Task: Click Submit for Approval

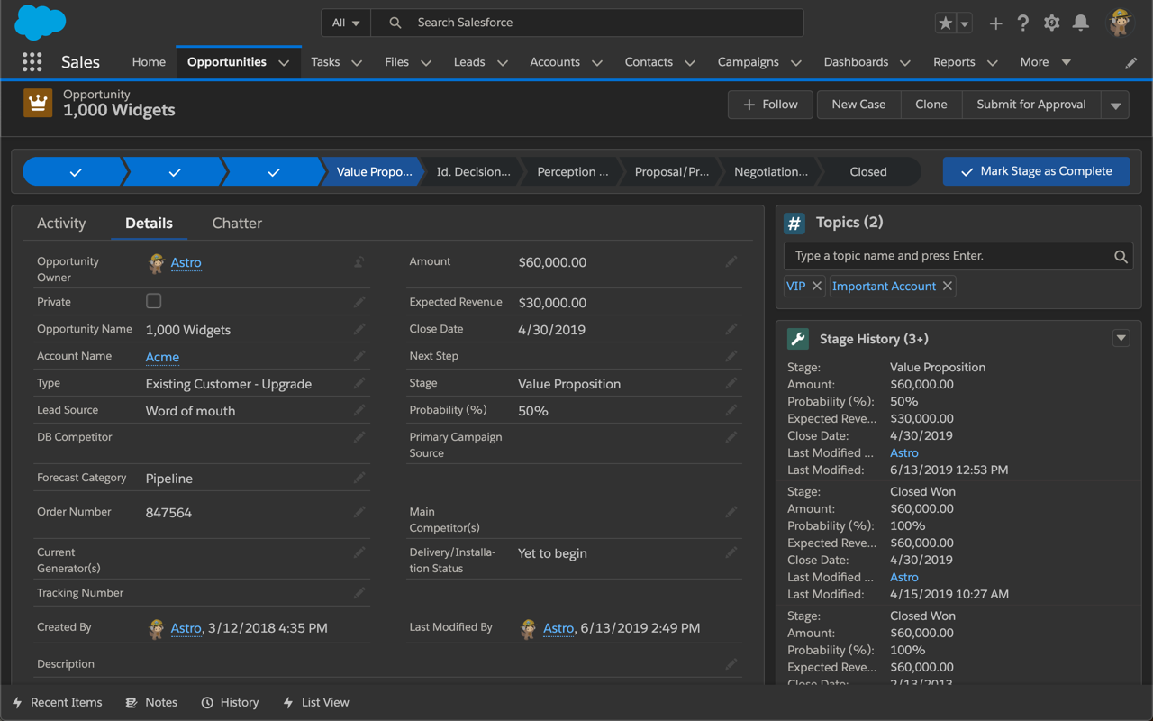Action: [x=1031, y=105]
